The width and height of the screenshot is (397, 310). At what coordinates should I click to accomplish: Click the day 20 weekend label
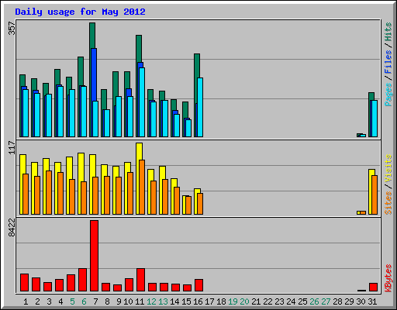244,301
